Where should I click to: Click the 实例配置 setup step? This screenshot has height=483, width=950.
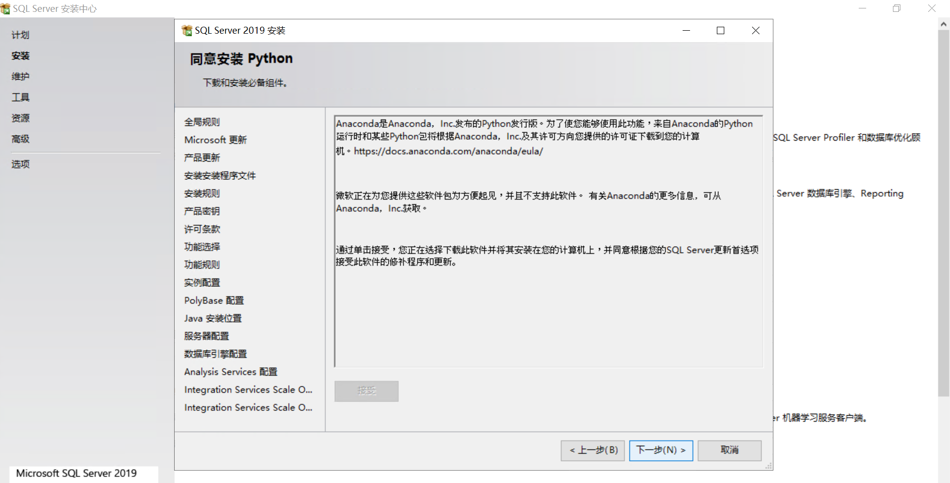[202, 282]
